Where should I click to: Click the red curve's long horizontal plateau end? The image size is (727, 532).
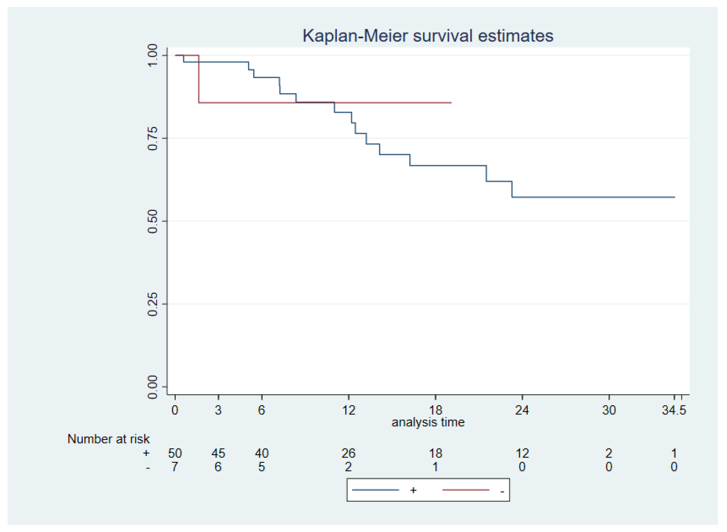450,102
